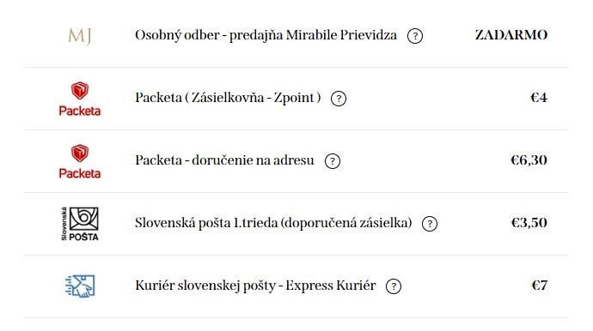Image resolution: width=593 pixels, height=331 pixels.
Task: Click the Packeta address delivery logo
Action: click(x=80, y=161)
